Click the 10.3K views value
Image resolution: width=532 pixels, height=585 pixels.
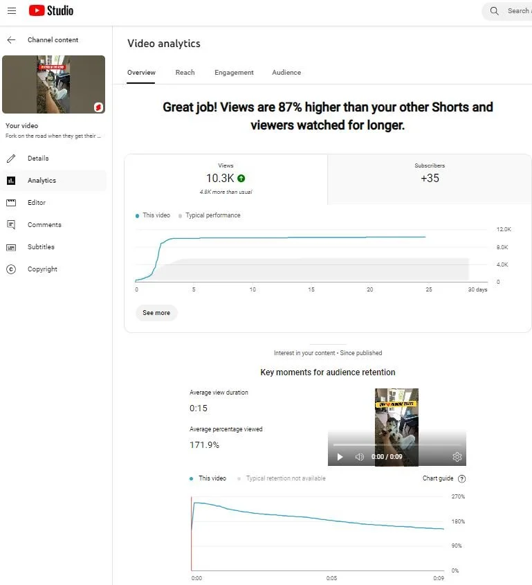tap(220, 179)
